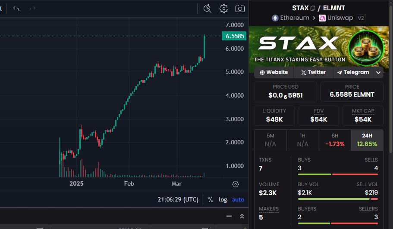
Task: Click the buys versus sells bar
Action: 338,174
